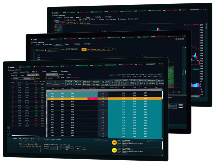Viewport: 215px width, 164px height.
Task: Click the lightning action icon for the BLUR row
Action: (13, 90)
